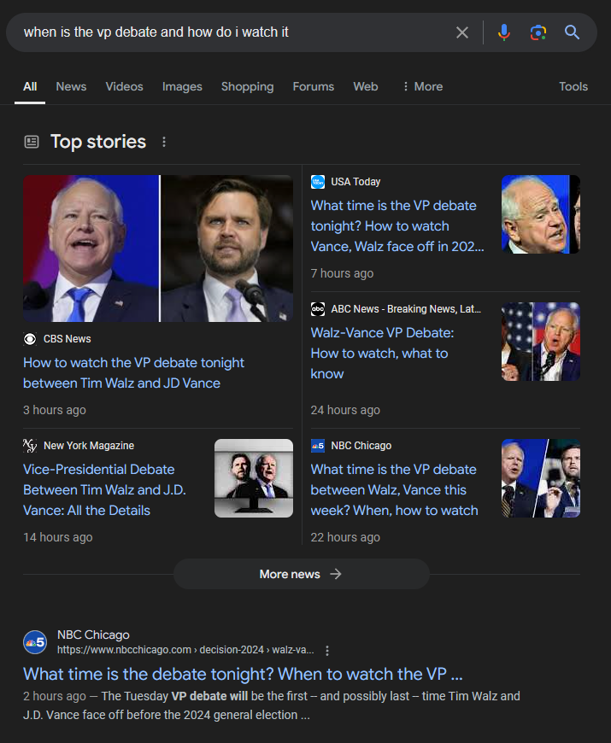Click the '14 hours ago' timestamp
611x743 pixels.
tap(58, 537)
